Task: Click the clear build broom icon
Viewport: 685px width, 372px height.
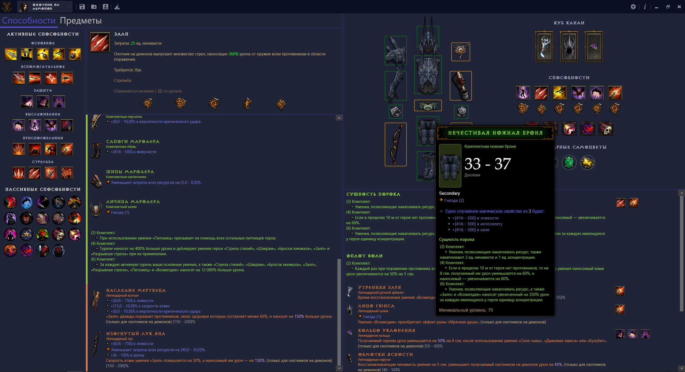Action: pos(117,7)
